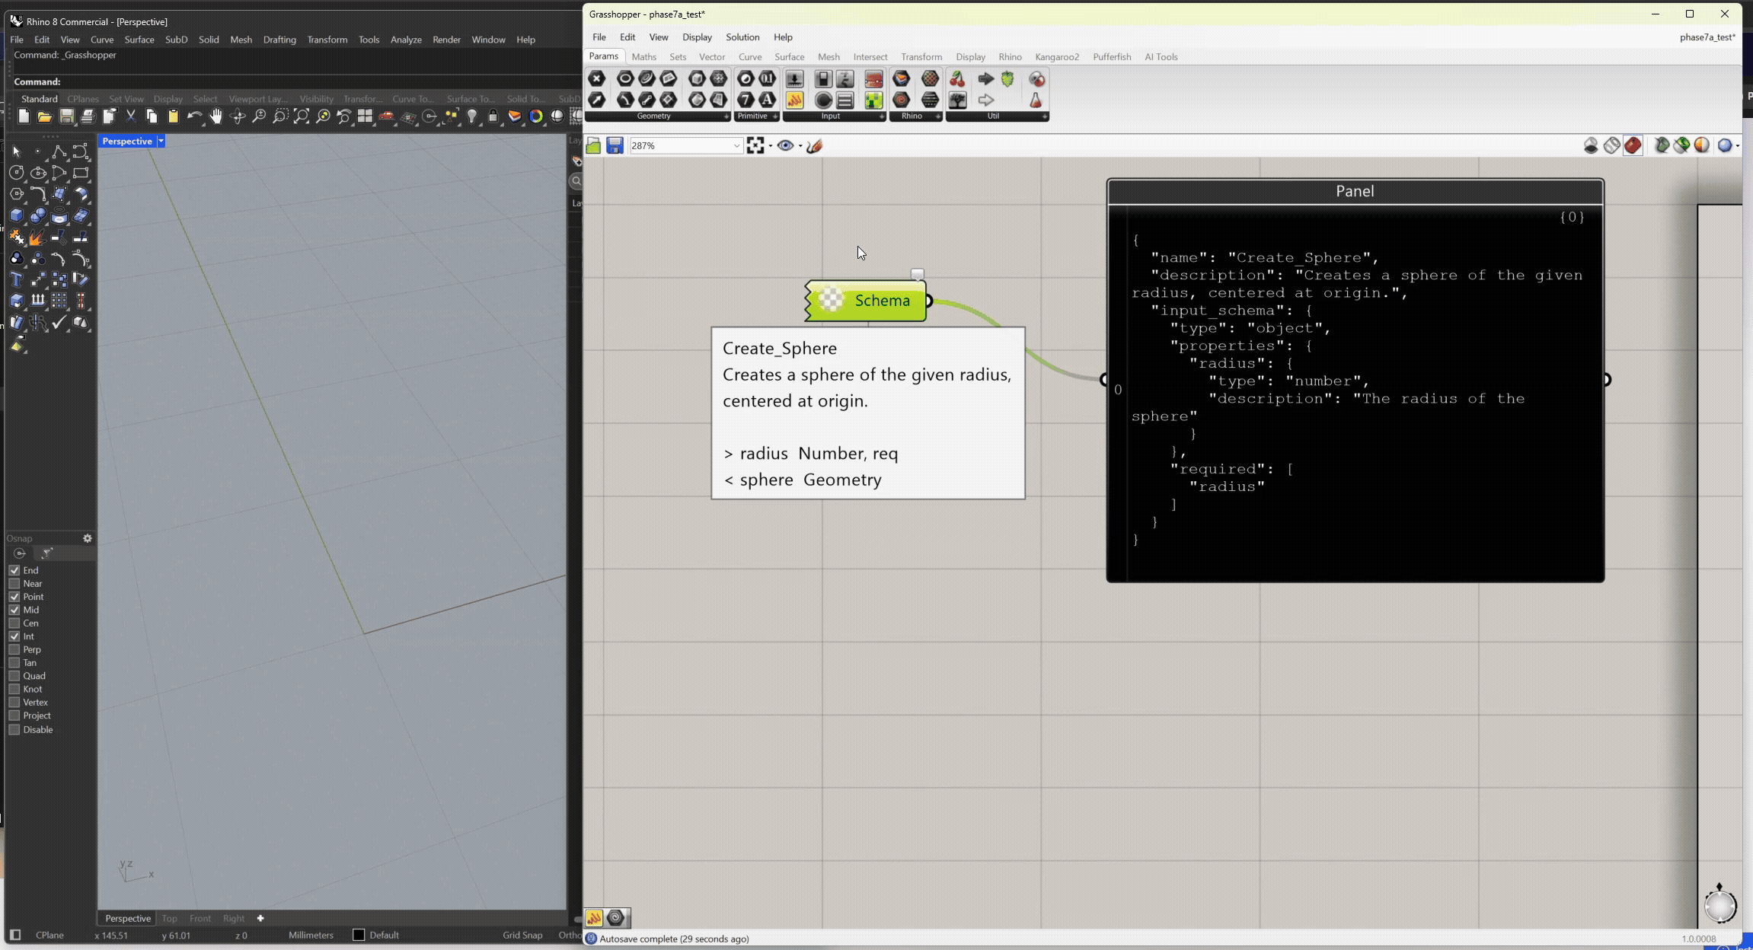This screenshot has width=1753, height=950.
Task: Select the Panel icon in Input group
Action: click(x=794, y=100)
